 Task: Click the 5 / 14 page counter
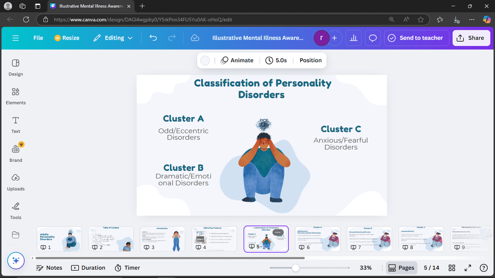[x=431, y=267]
